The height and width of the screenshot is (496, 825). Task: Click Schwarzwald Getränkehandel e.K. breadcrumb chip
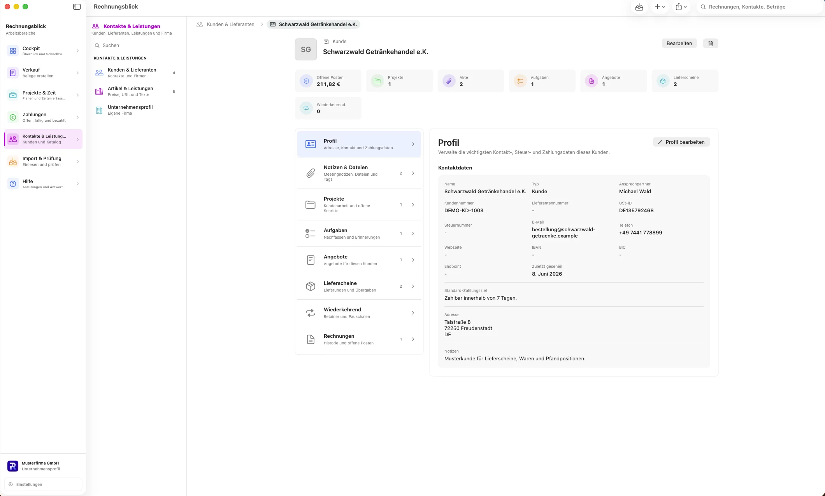pos(313,24)
